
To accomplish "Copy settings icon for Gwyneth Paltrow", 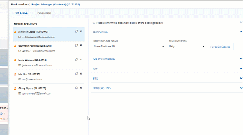I will pos(76,45).
